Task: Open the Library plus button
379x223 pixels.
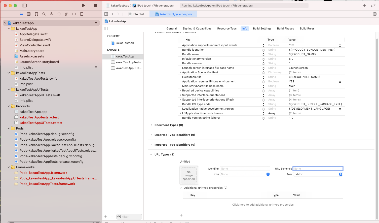Action: click(x=364, y=6)
